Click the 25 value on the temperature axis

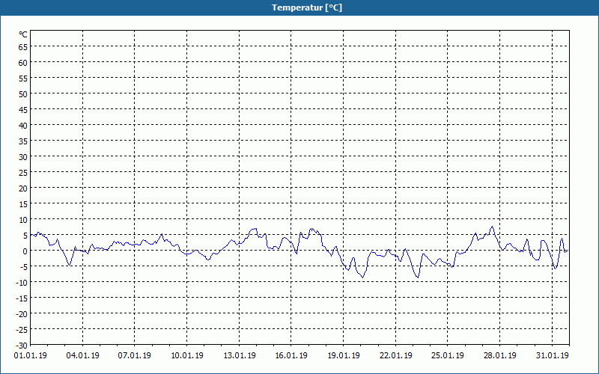[x=23, y=173]
